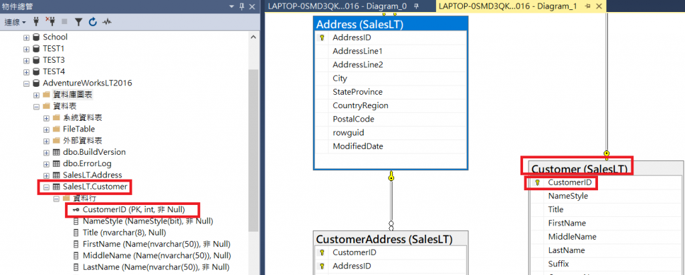Collapse the 資料行 columns folder
This screenshot has height=275, width=685.
(56, 199)
